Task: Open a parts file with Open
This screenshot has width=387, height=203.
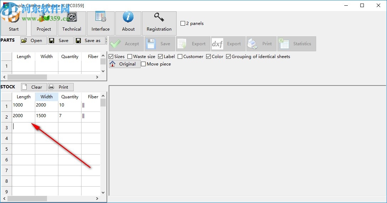Action: (x=33, y=41)
